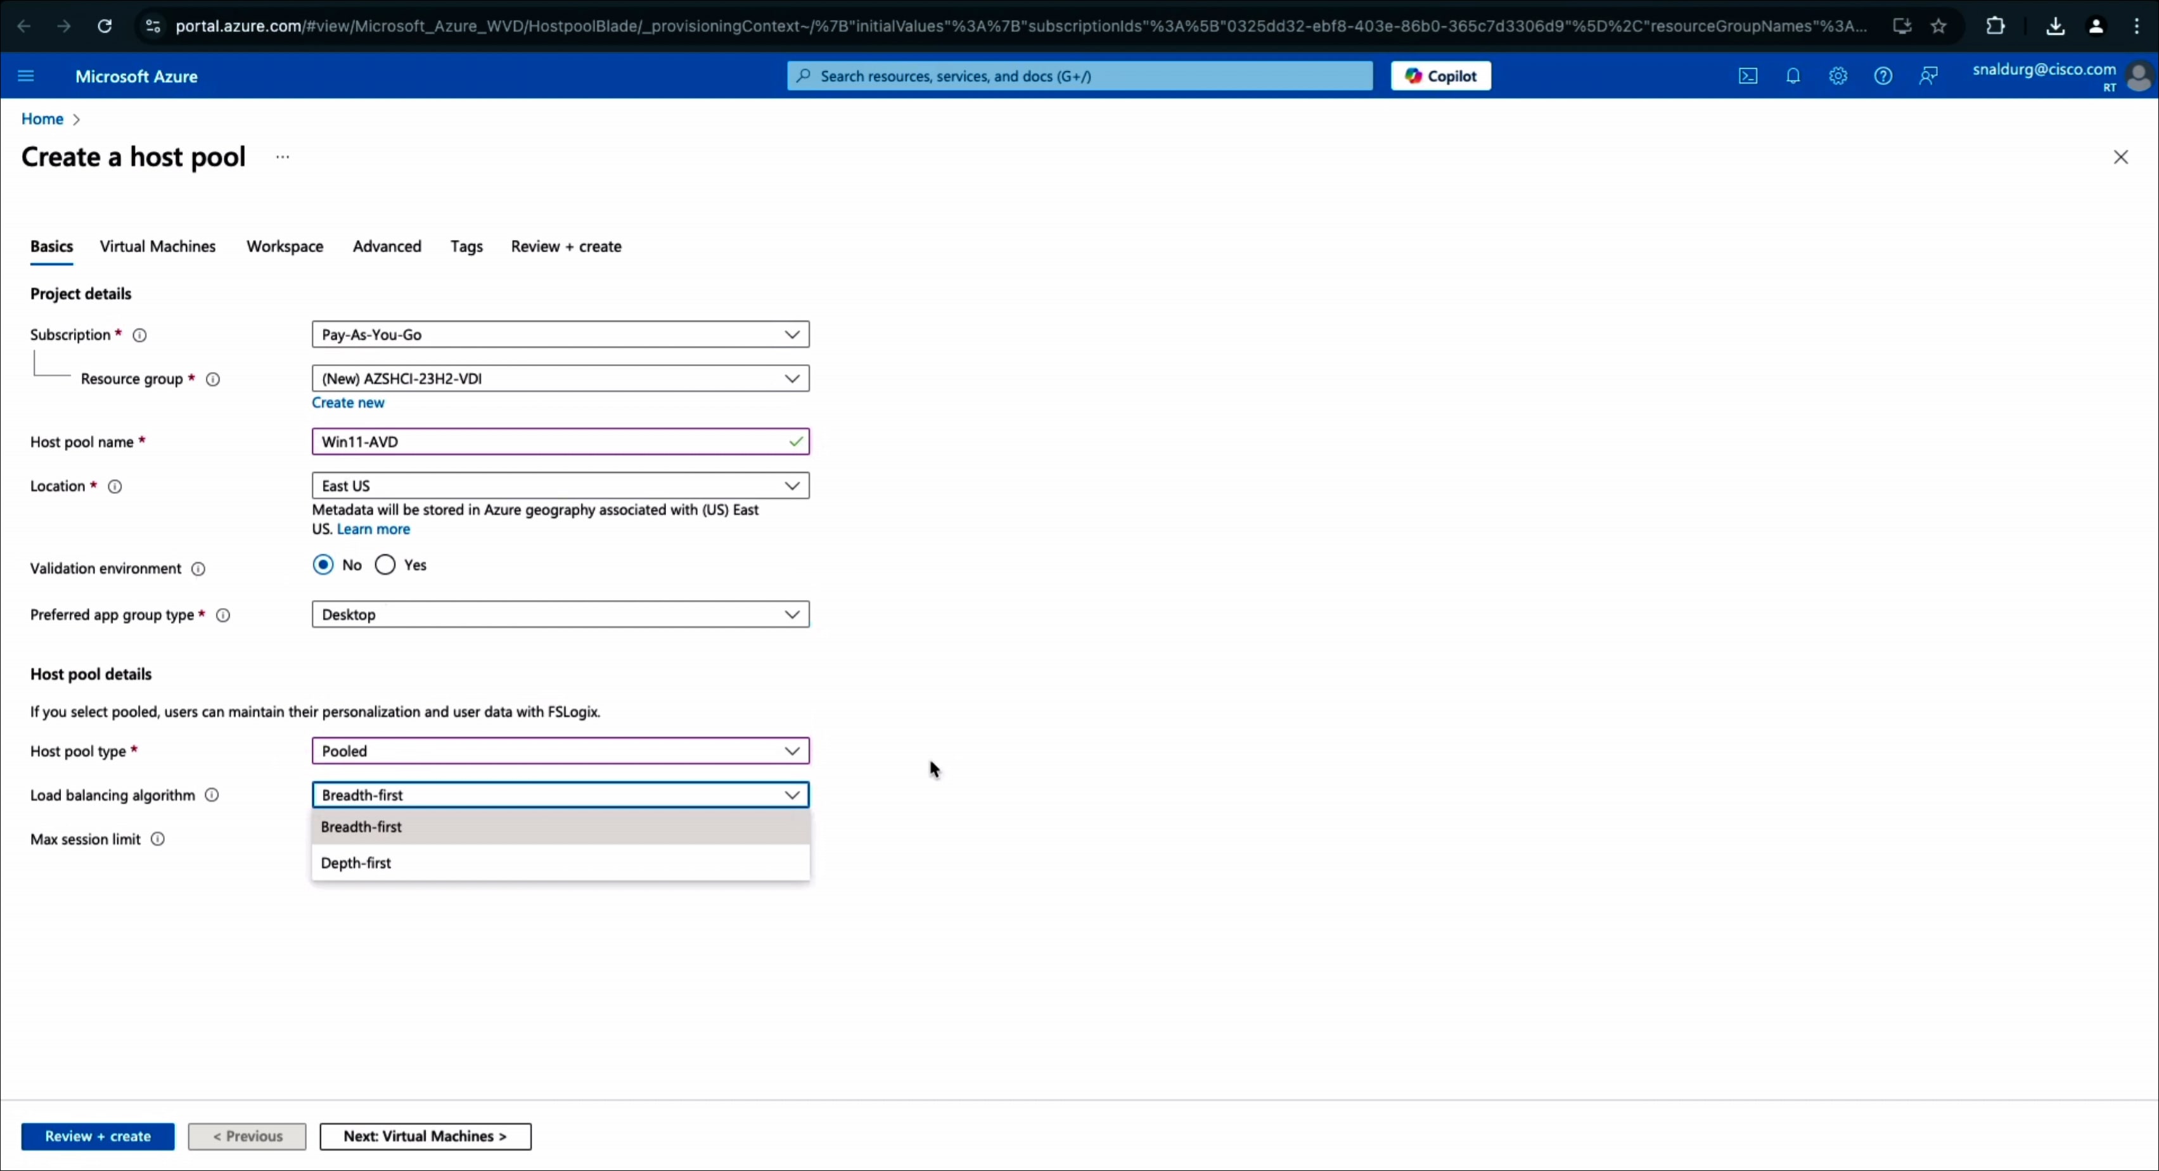Show Validation environment info icon

click(198, 569)
